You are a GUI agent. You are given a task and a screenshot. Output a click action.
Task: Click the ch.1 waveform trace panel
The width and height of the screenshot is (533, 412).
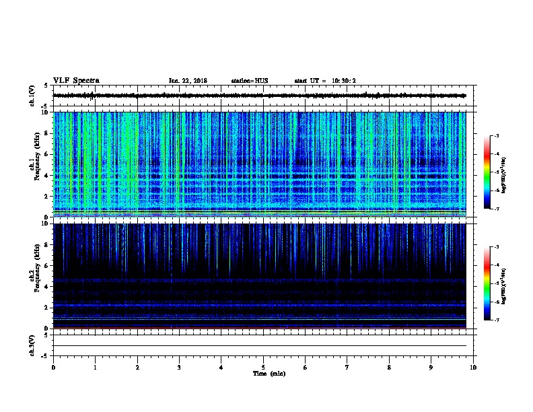[263, 96]
